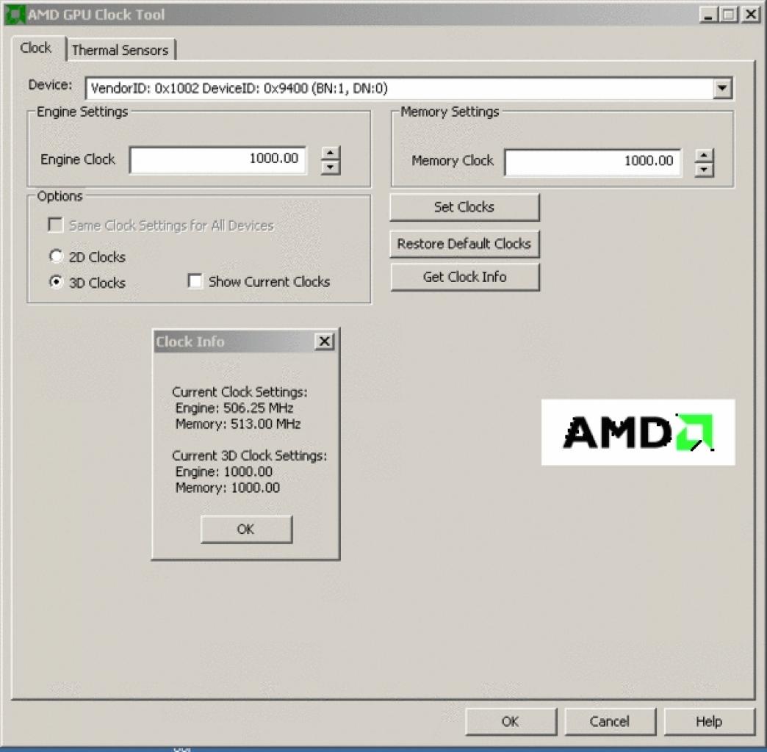Click into the Memory Clock value field
Image resolution: width=767 pixels, height=752 pixels.
coord(593,162)
